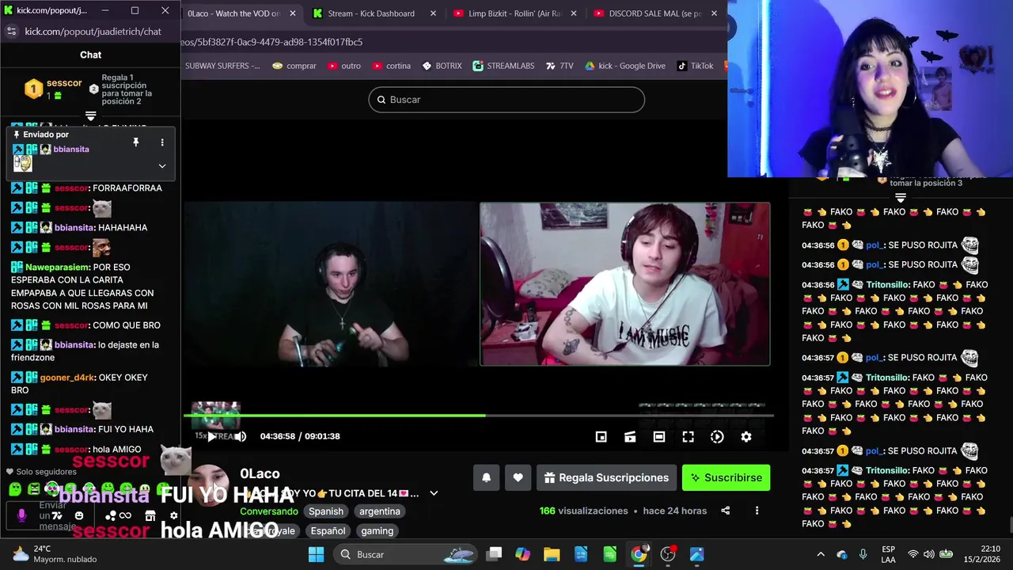Screen dimensions: 1013x570
Task: Toggle mini player mode in video controls
Action: pos(601,437)
